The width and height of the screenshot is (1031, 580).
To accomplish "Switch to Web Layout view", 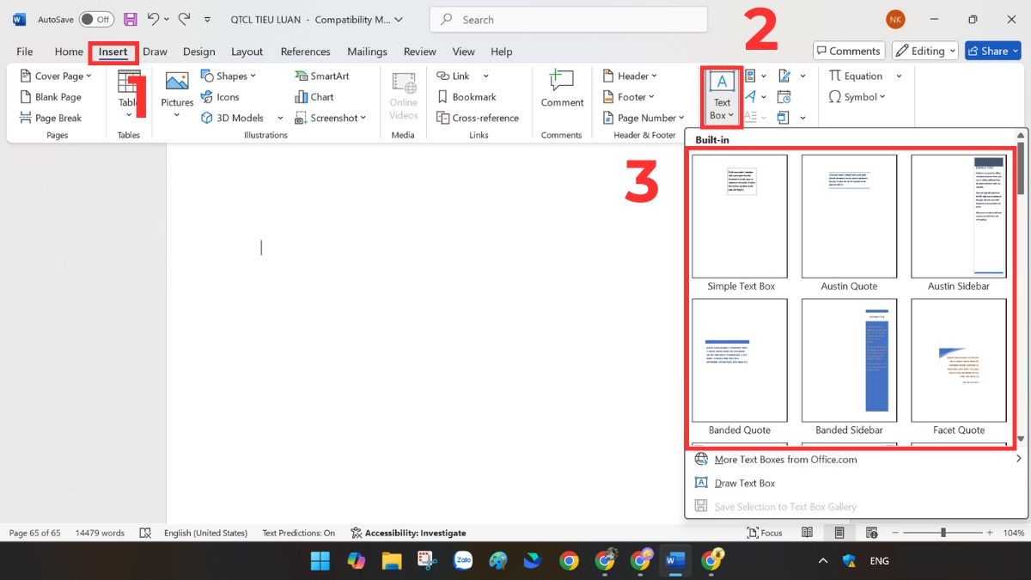I will point(872,533).
